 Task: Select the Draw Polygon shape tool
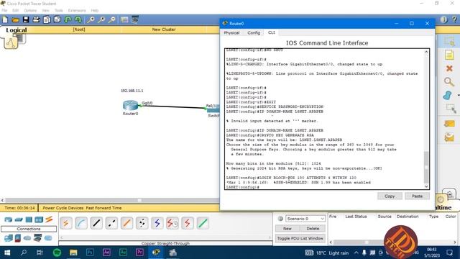point(447,96)
